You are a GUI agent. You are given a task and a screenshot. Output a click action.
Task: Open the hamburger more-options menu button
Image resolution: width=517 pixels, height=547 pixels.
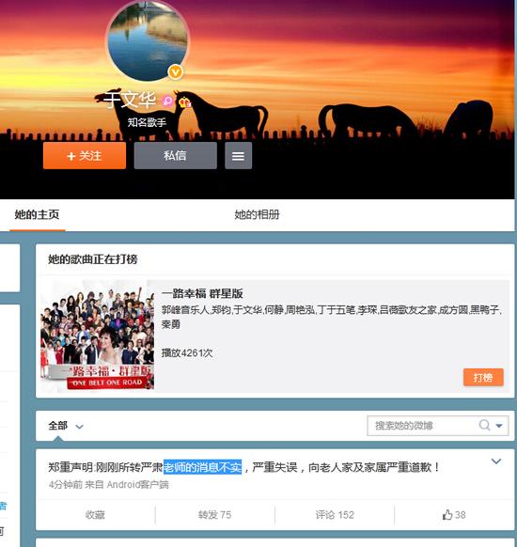238,156
